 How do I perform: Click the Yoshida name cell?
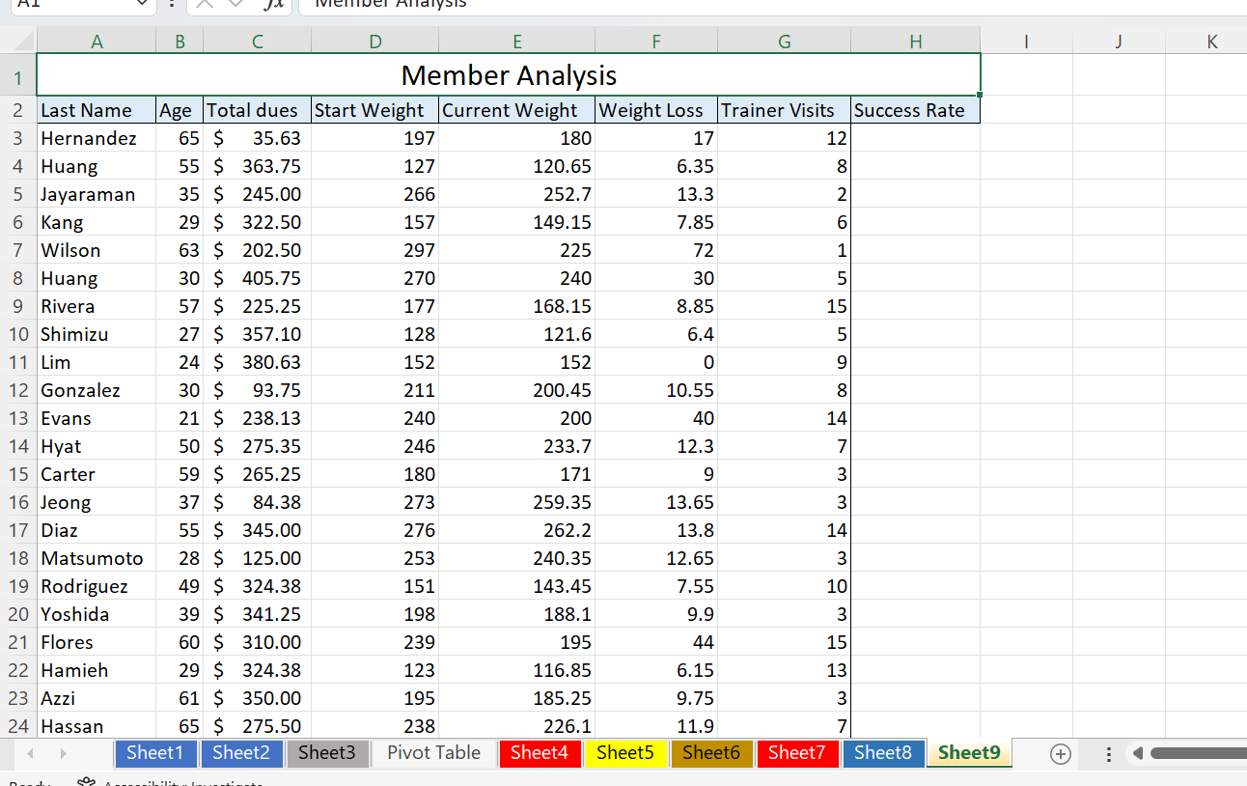[x=97, y=614]
